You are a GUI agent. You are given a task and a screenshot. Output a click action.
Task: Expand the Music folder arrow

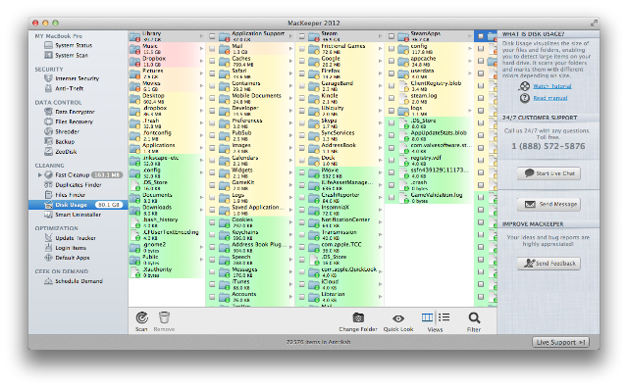[x=201, y=49]
